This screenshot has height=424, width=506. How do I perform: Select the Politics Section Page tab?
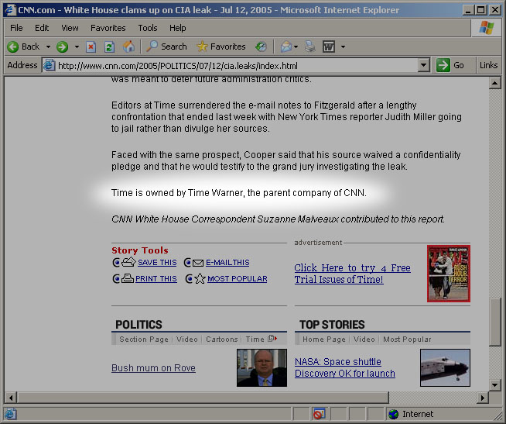144,340
